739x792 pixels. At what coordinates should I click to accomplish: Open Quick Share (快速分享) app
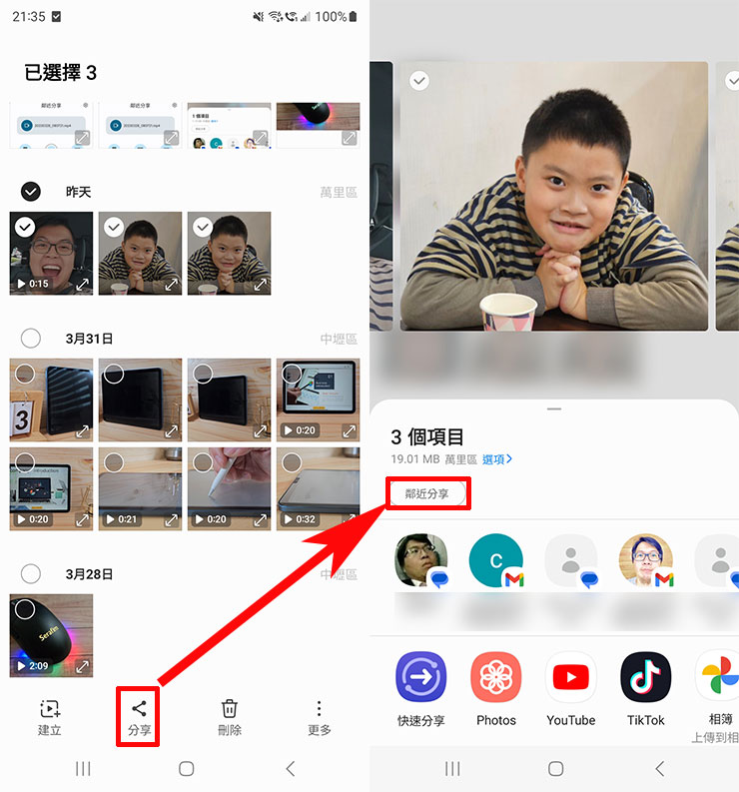tap(420, 689)
